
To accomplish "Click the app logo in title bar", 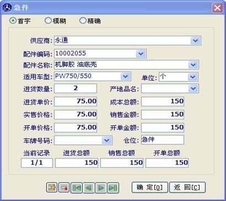I will tap(7, 7).
